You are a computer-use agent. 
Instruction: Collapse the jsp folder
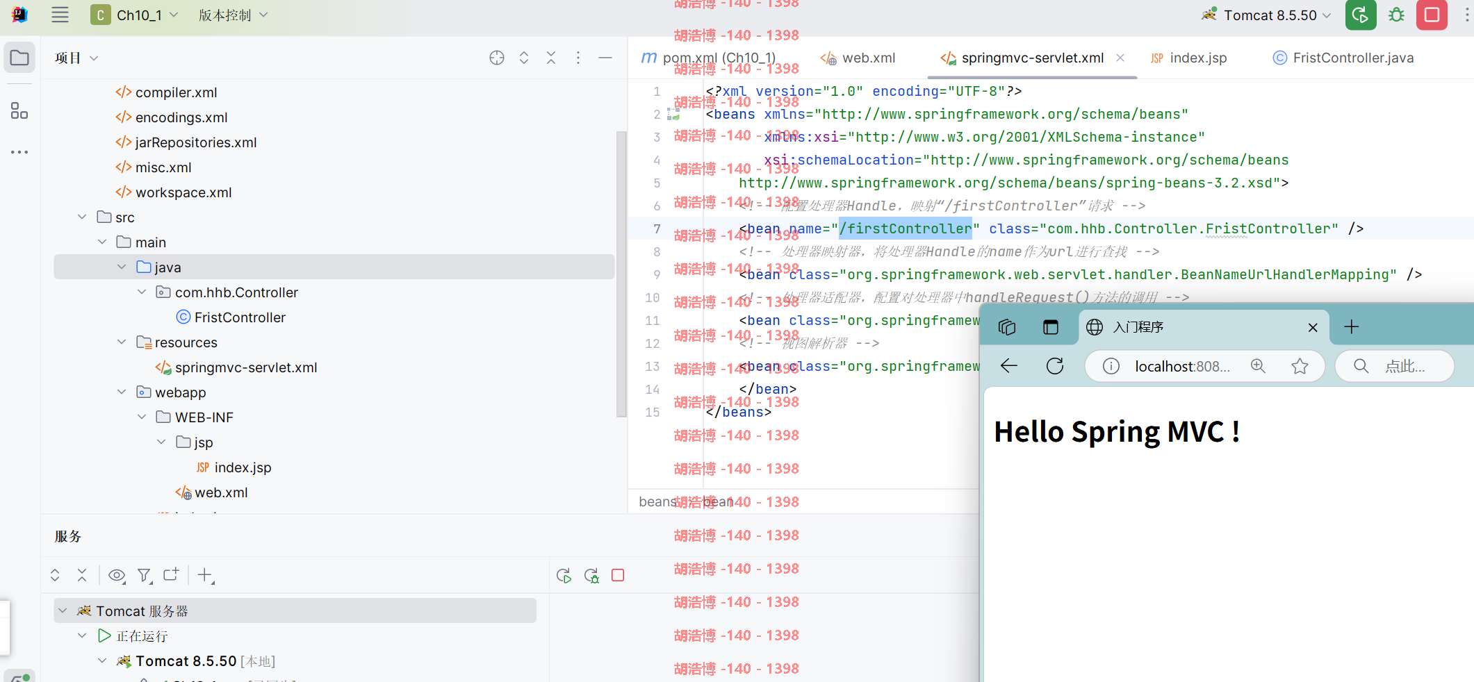(161, 442)
